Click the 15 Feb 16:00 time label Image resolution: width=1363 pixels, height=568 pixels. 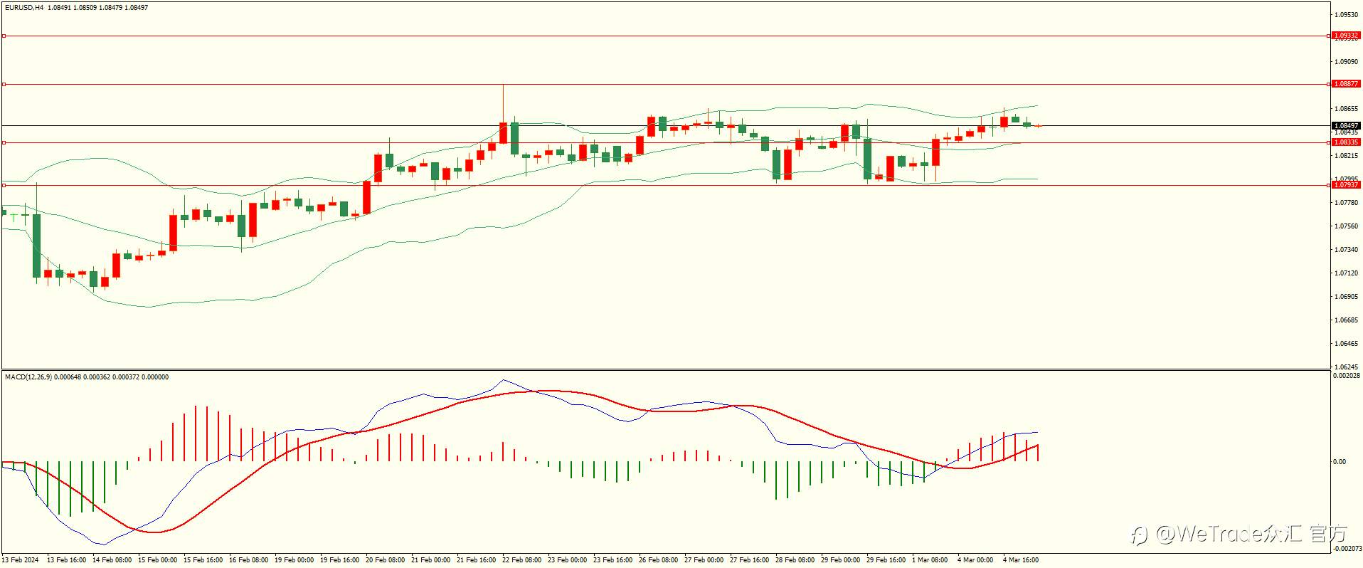click(x=203, y=560)
